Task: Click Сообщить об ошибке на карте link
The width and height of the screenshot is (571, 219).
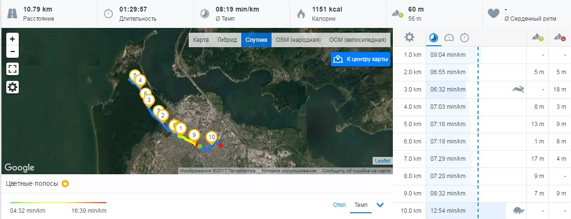Action: click(x=356, y=170)
